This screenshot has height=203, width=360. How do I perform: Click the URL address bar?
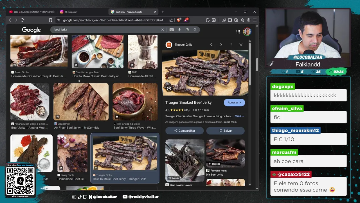[x=114, y=20]
